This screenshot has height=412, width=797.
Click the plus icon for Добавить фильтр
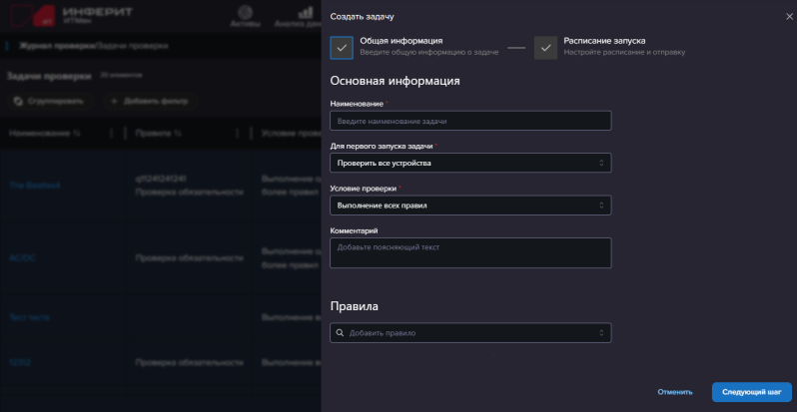114,101
